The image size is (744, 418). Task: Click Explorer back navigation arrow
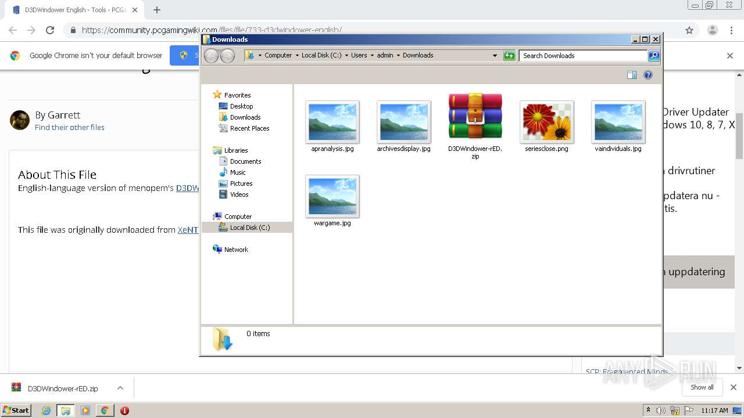212,56
